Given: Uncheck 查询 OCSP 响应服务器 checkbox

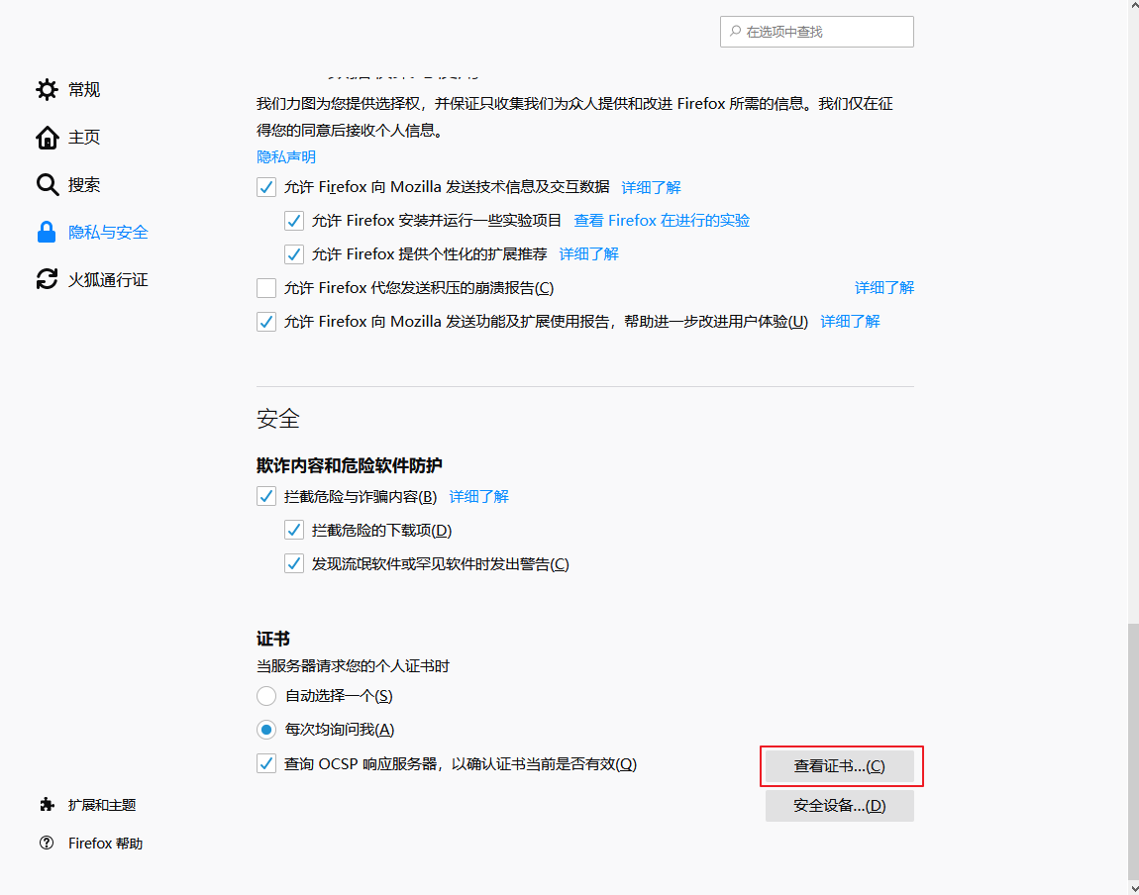Looking at the screenshot, I should tap(266, 763).
